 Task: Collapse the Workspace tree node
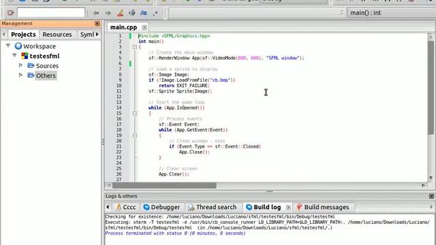point(8,46)
